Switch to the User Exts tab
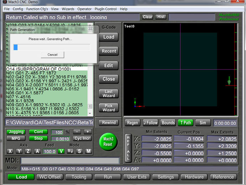 click(137, 177)
